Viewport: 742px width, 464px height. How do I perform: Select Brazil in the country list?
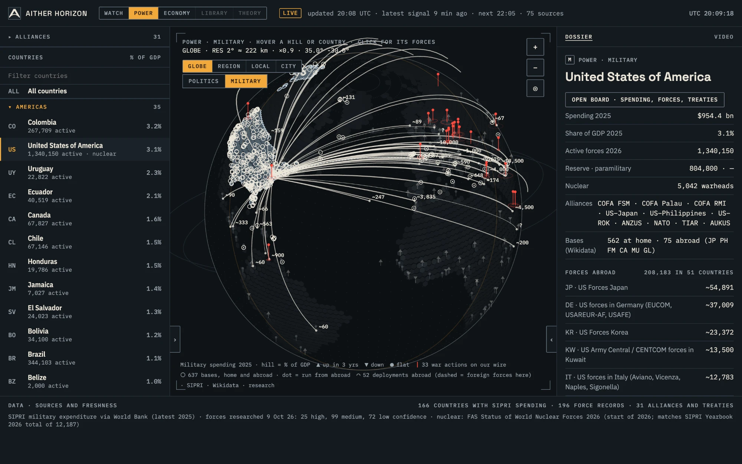[85, 358]
